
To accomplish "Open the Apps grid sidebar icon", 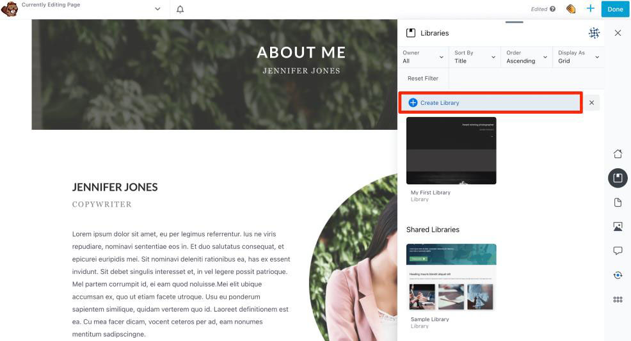I will click(x=618, y=299).
